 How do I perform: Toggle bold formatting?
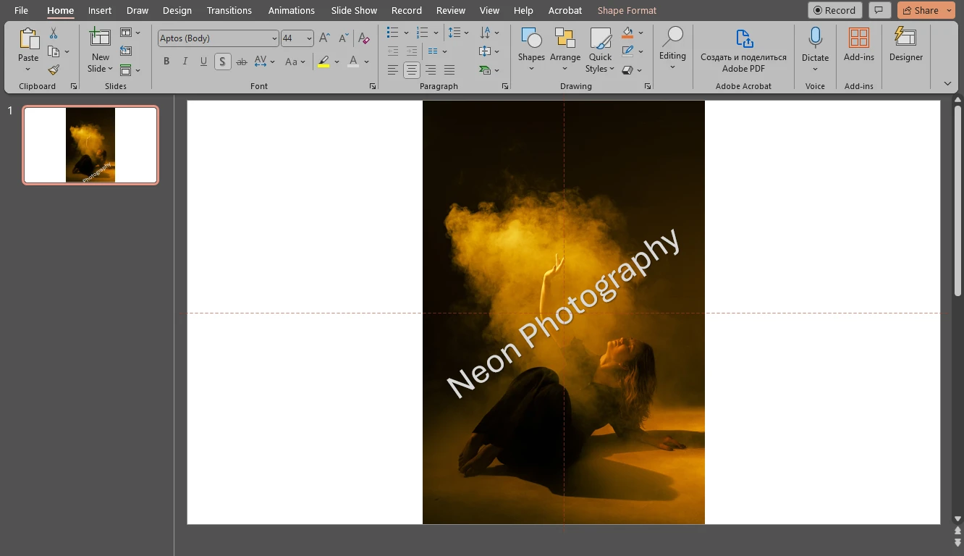(x=166, y=61)
